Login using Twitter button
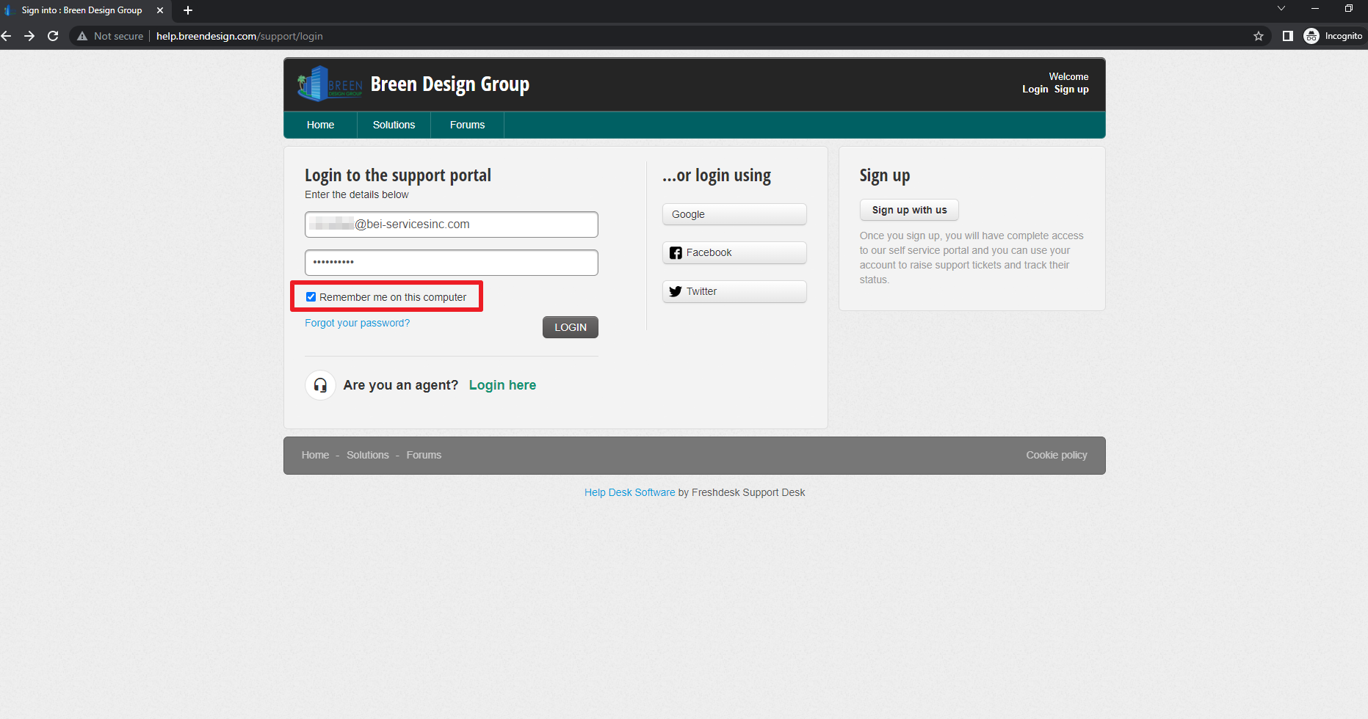Viewport: 1368px width, 719px height. [x=734, y=291]
